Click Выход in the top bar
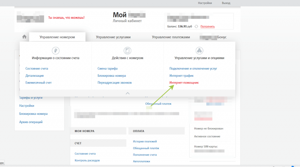This screenshot has height=167, width=300. pos(226,3)
